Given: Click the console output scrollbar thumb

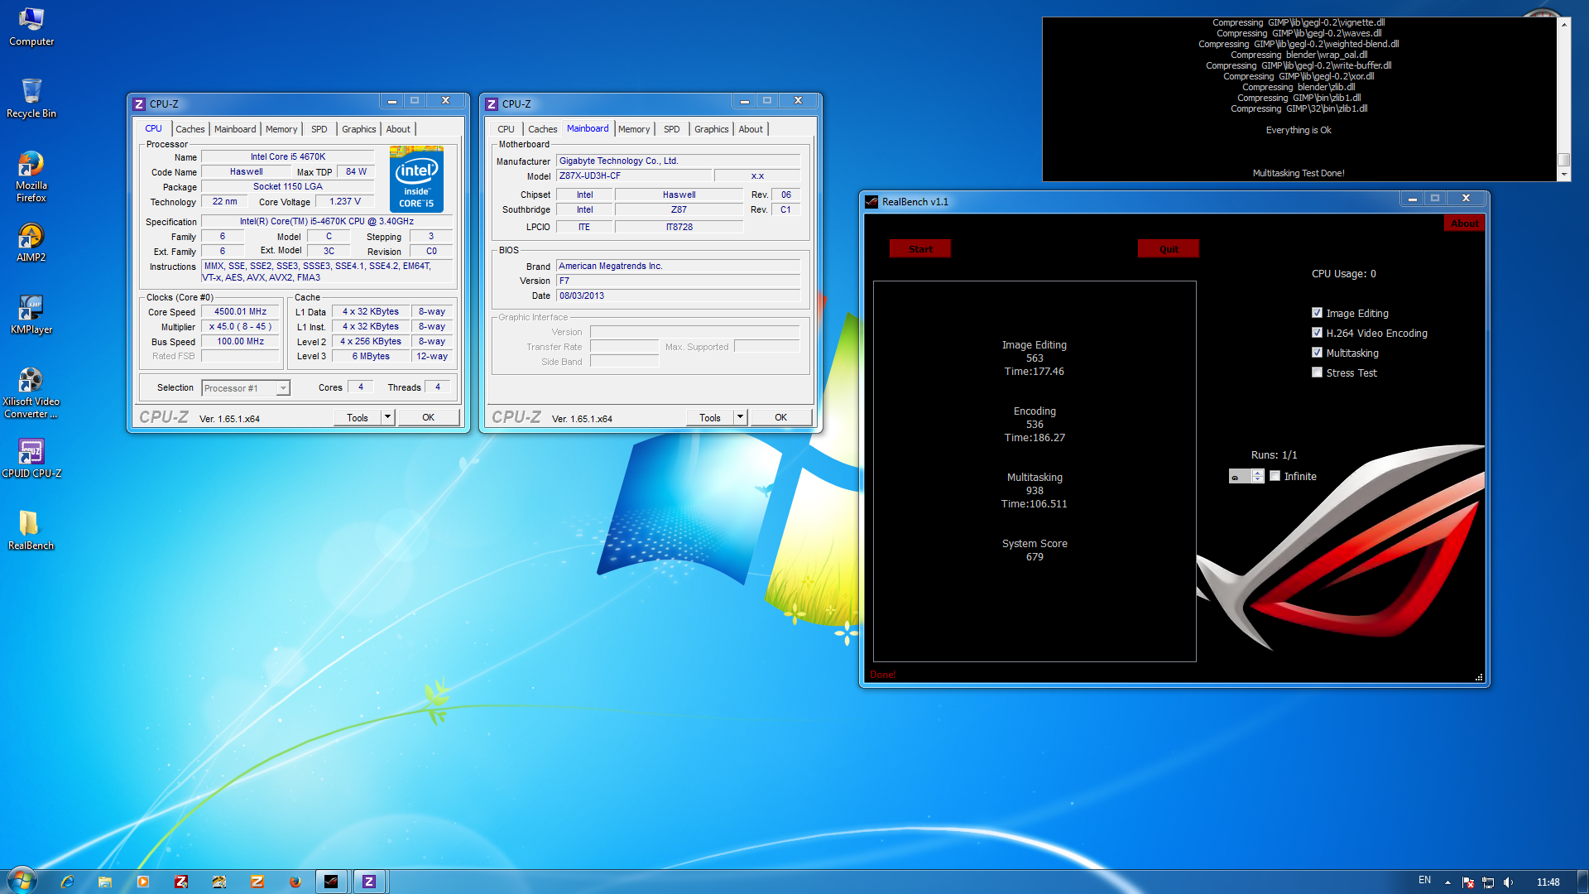Looking at the screenshot, I should 1563,160.
